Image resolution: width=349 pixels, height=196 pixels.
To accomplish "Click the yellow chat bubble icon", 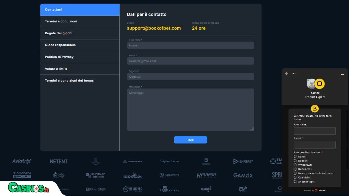I will tap(320, 84).
